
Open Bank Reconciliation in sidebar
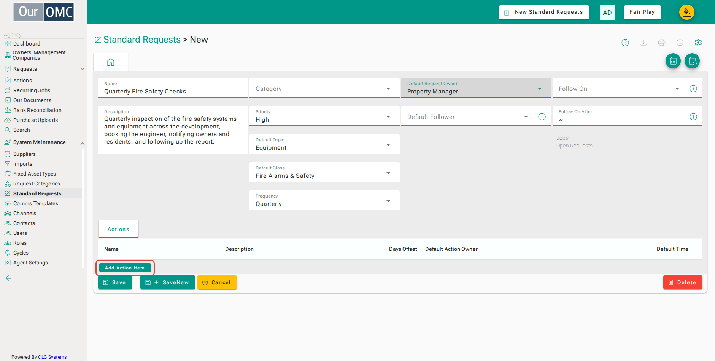(x=37, y=110)
